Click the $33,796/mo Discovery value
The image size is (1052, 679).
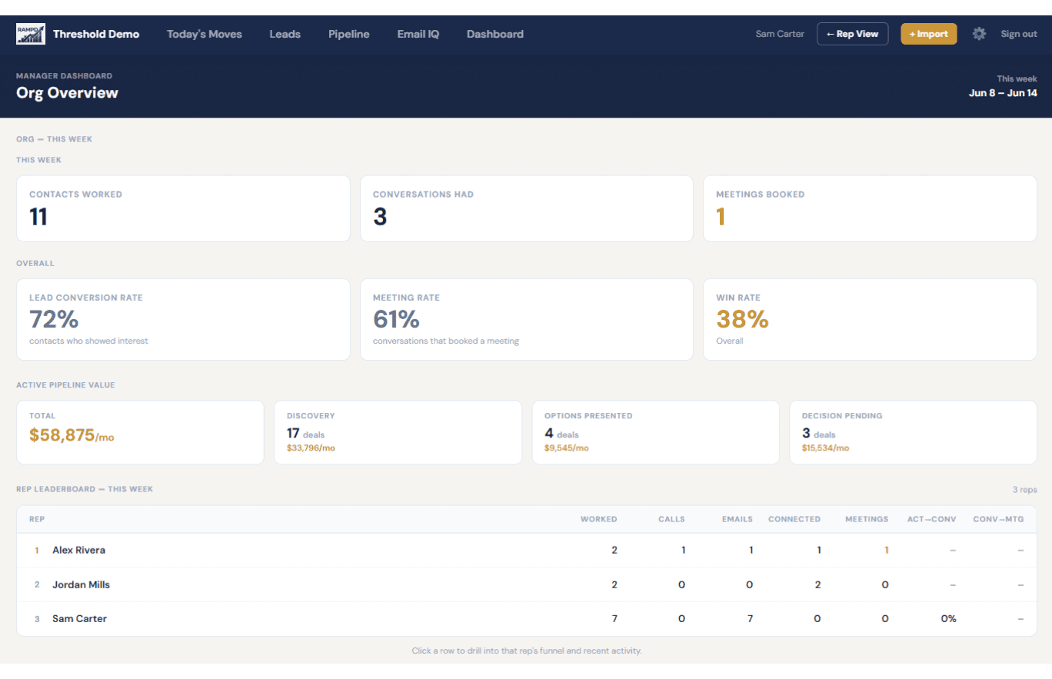click(311, 448)
